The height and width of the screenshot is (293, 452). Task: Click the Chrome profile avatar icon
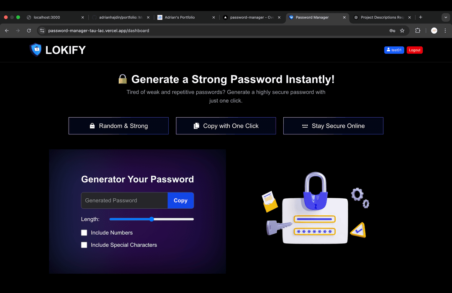[x=434, y=30]
